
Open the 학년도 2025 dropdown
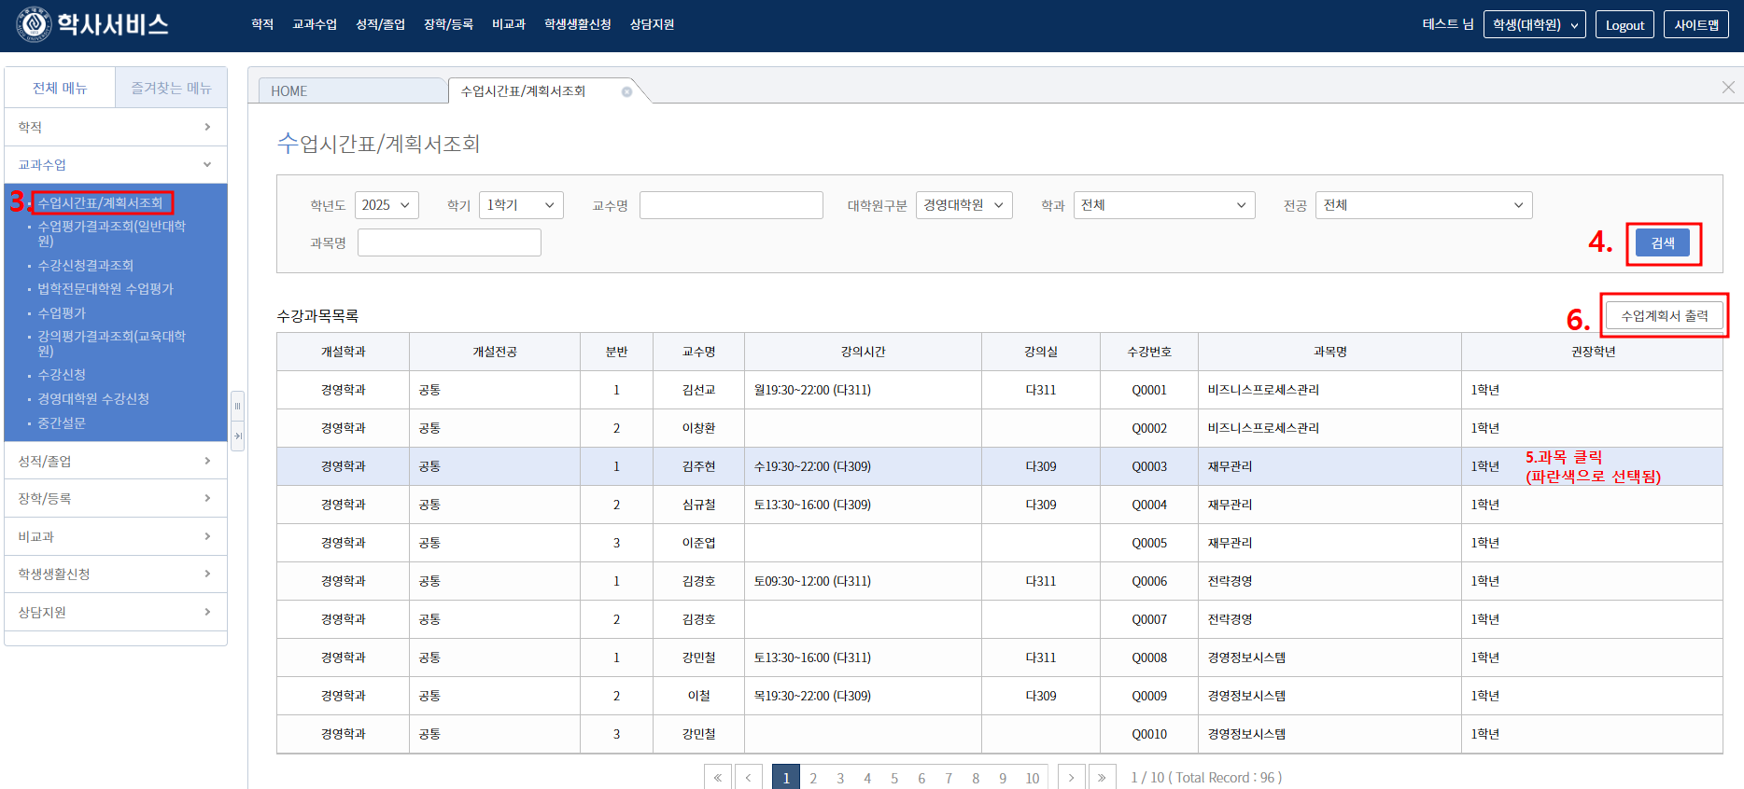[x=387, y=205]
